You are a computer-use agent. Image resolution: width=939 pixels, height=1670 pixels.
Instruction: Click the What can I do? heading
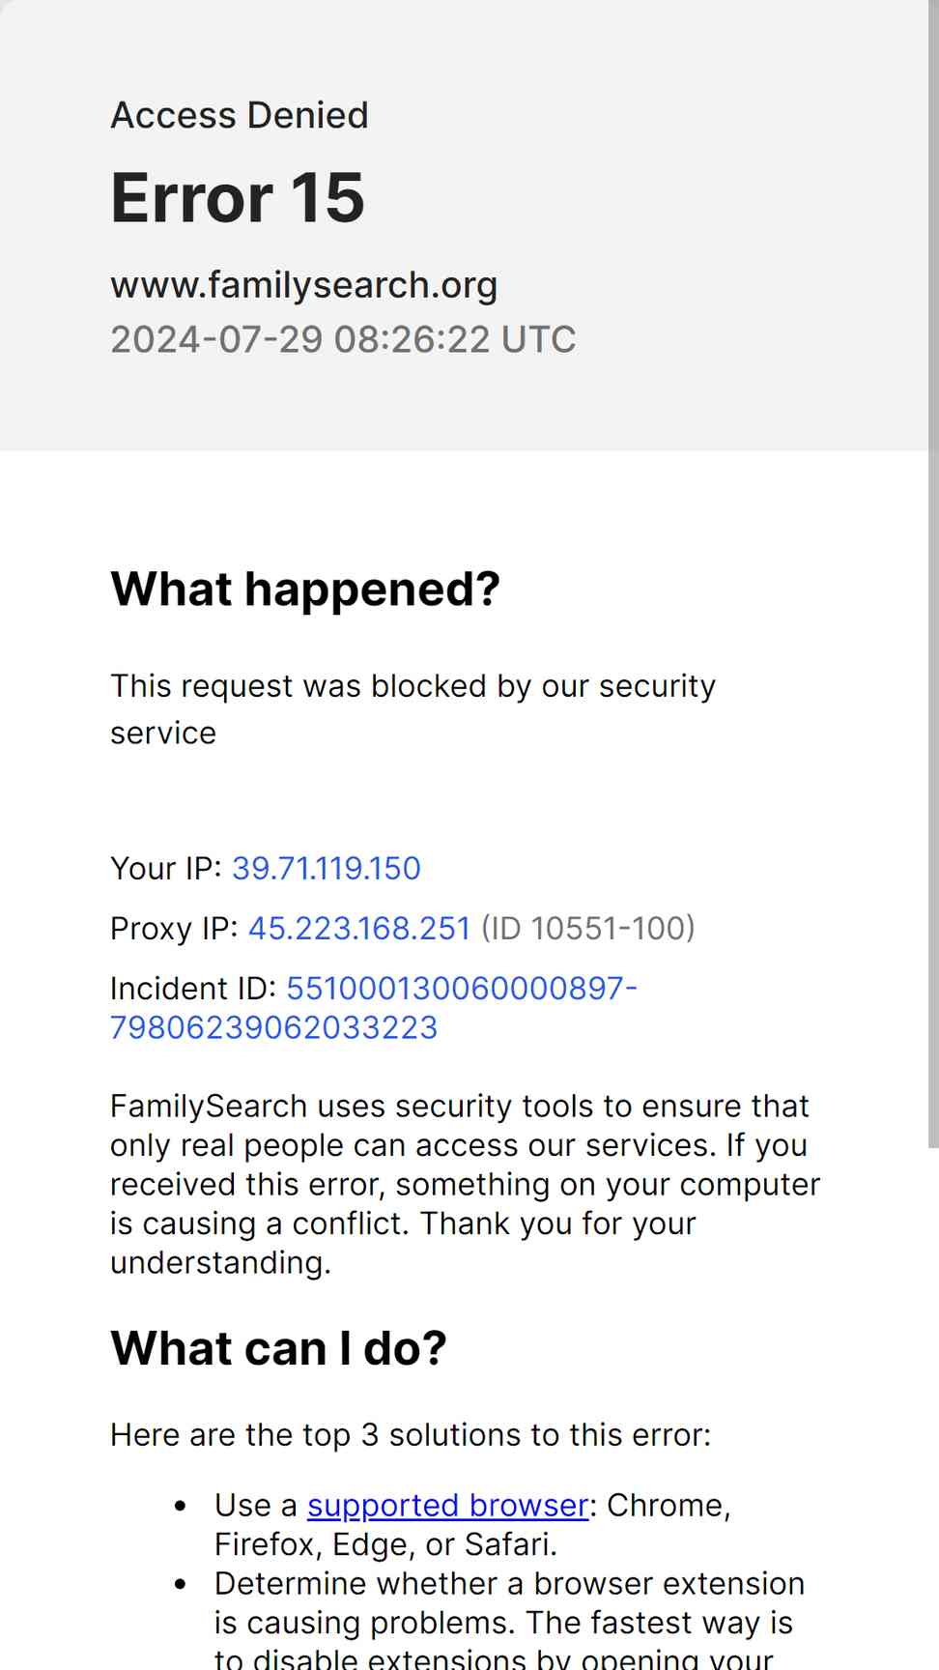coord(279,1347)
